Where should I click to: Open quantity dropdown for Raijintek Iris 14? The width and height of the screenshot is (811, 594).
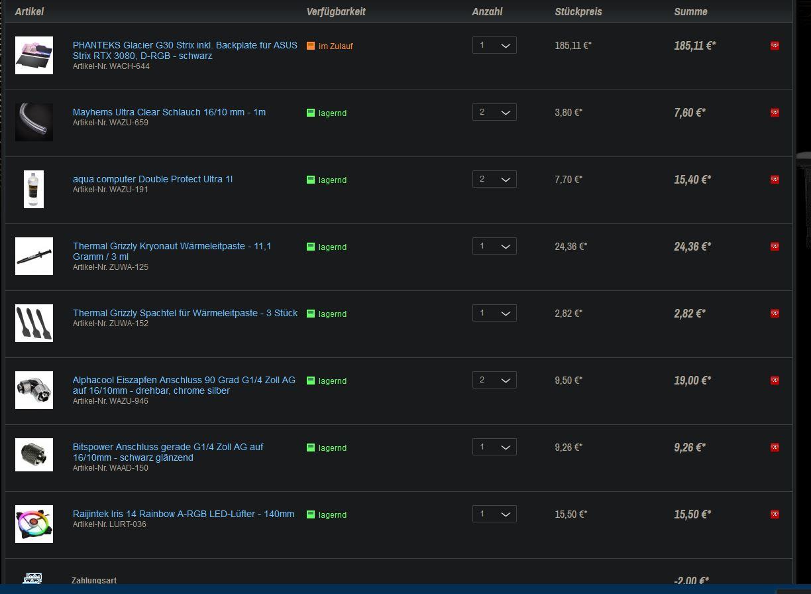pos(494,514)
